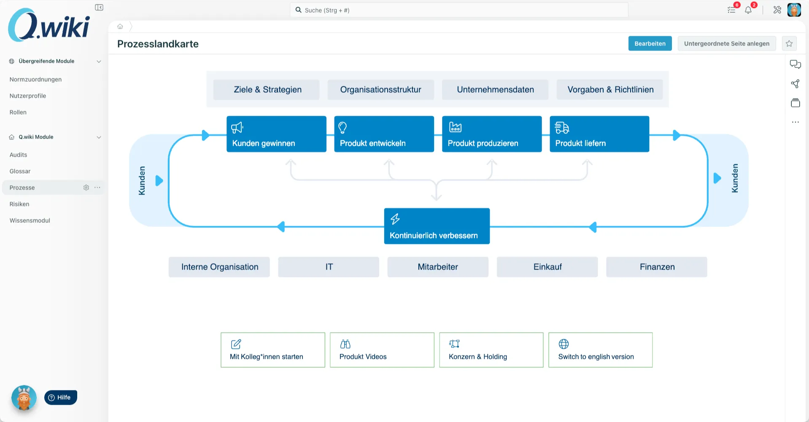The image size is (809, 422).
Task: Click the Bearbeiten button
Action: (650, 43)
